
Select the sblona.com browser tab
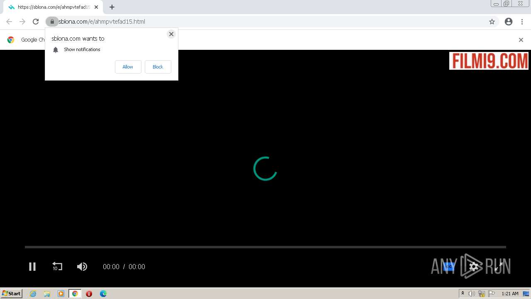tap(53, 7)
